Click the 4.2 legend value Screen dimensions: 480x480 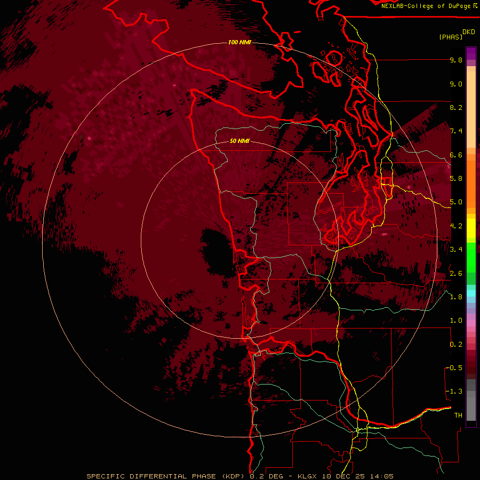point(456,226)
